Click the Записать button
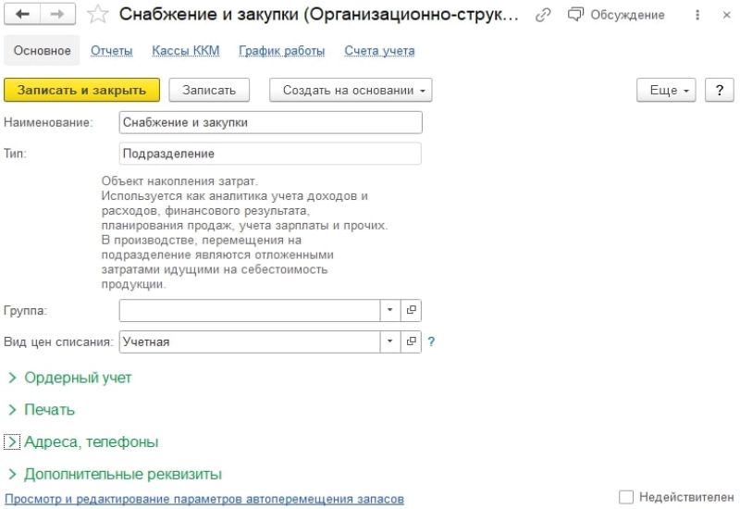 209,90
